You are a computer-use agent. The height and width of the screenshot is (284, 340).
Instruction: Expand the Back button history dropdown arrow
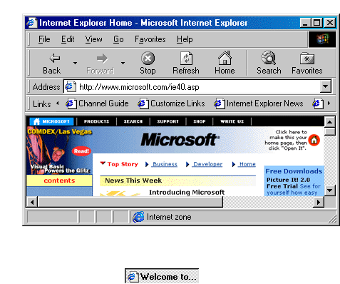tap(75, 63)
